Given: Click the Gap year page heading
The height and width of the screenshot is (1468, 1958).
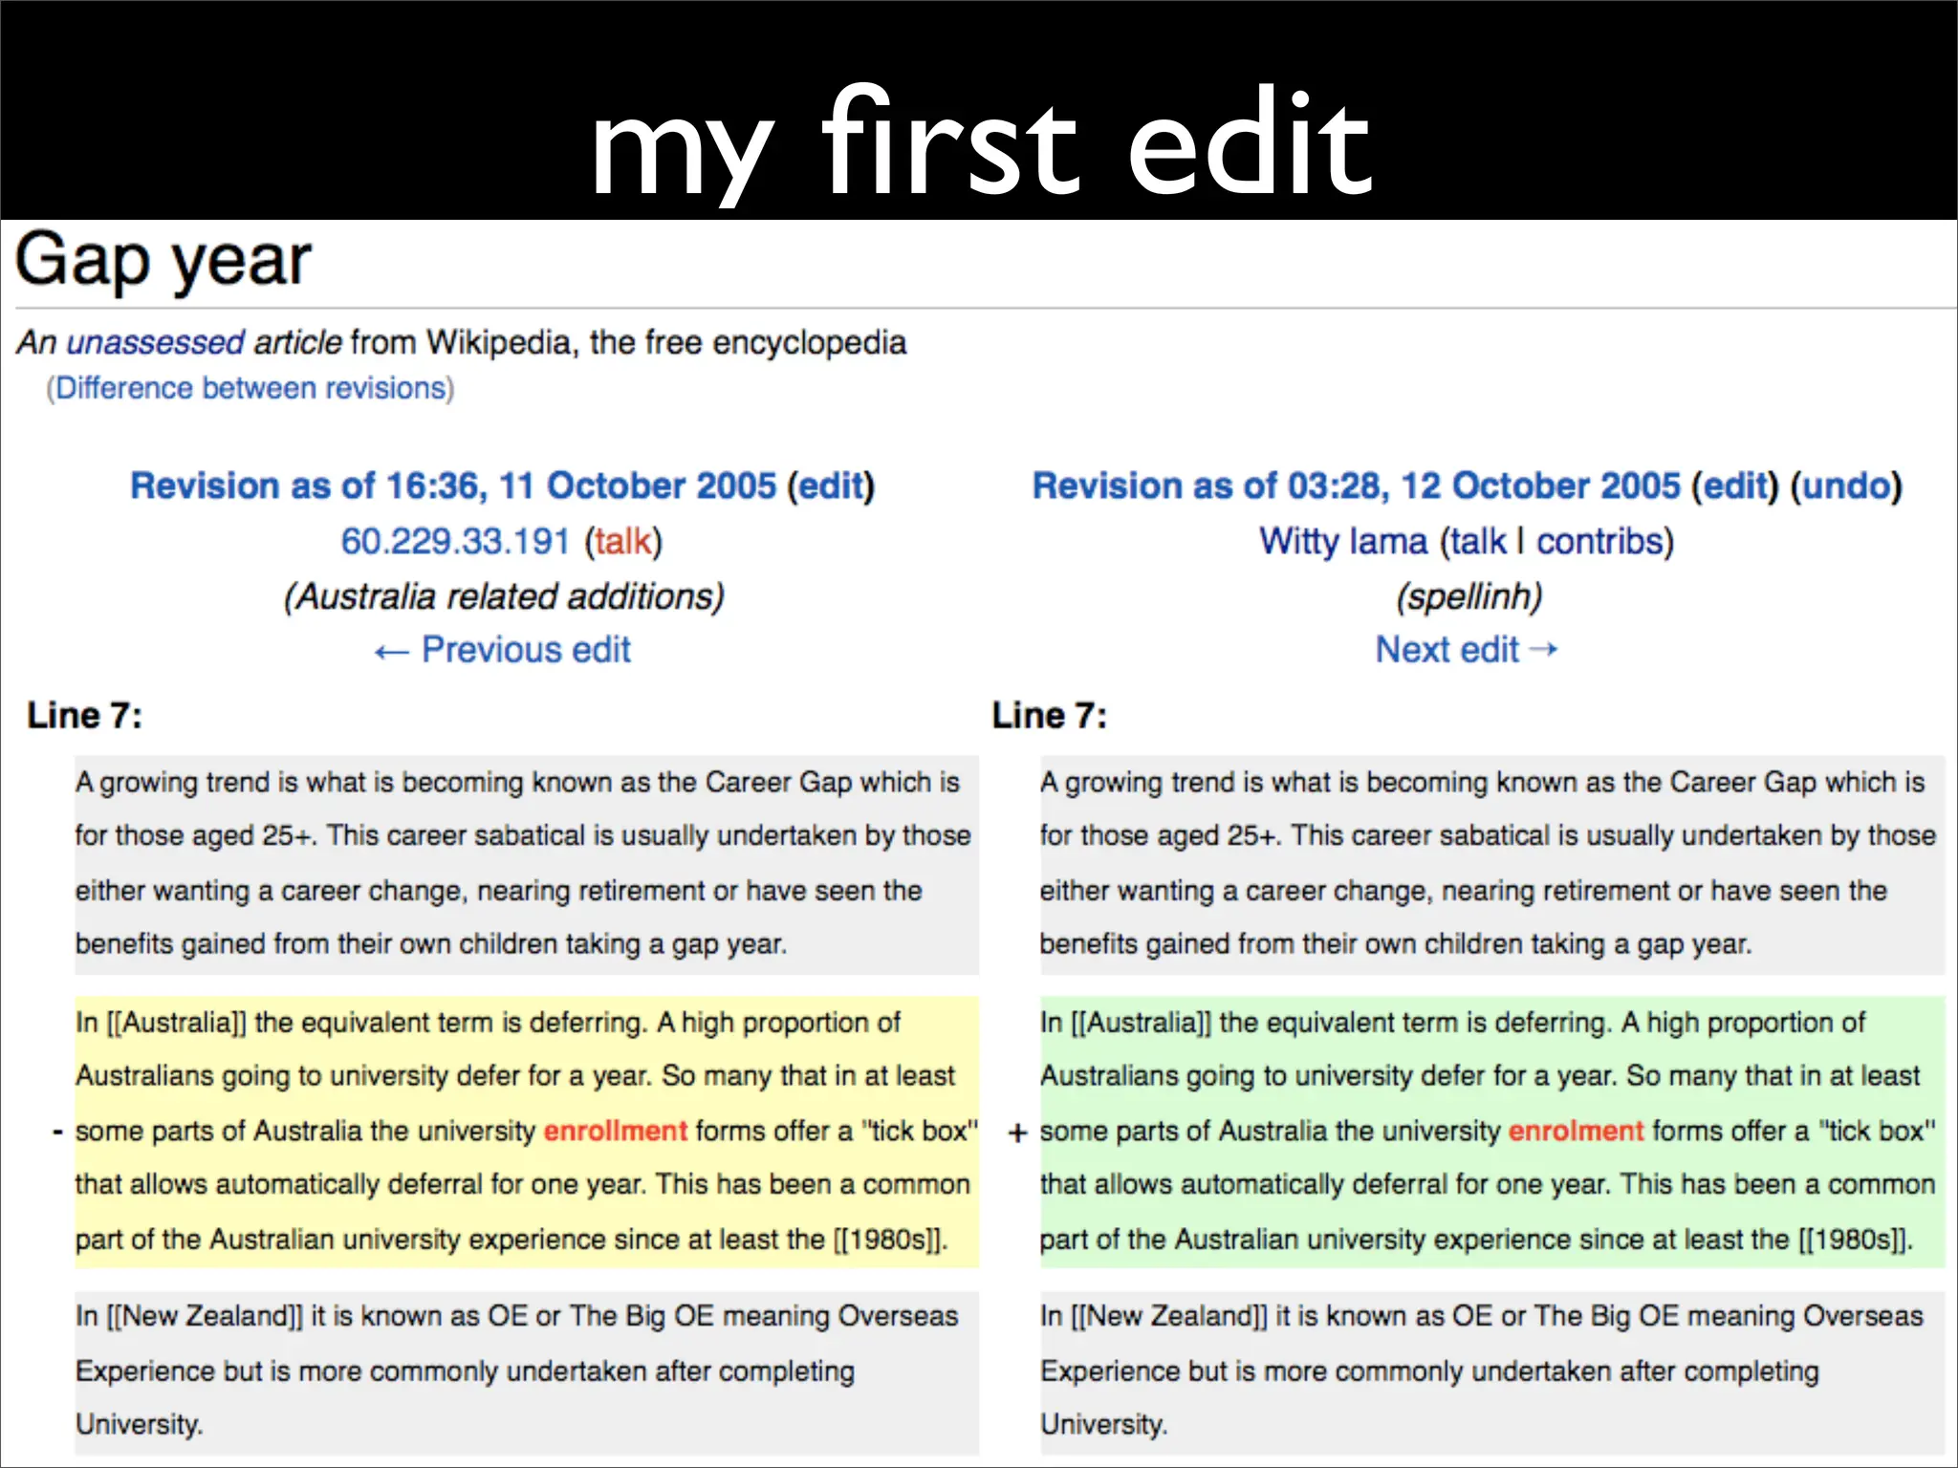Looking at the screenshot, I should [x=163, y=260].
